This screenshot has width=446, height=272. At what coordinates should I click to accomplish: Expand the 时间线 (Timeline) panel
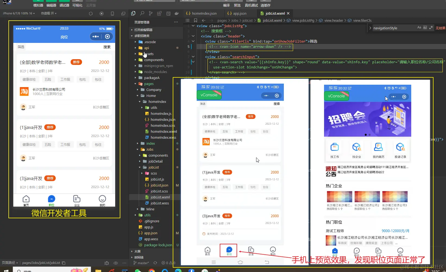139,257
